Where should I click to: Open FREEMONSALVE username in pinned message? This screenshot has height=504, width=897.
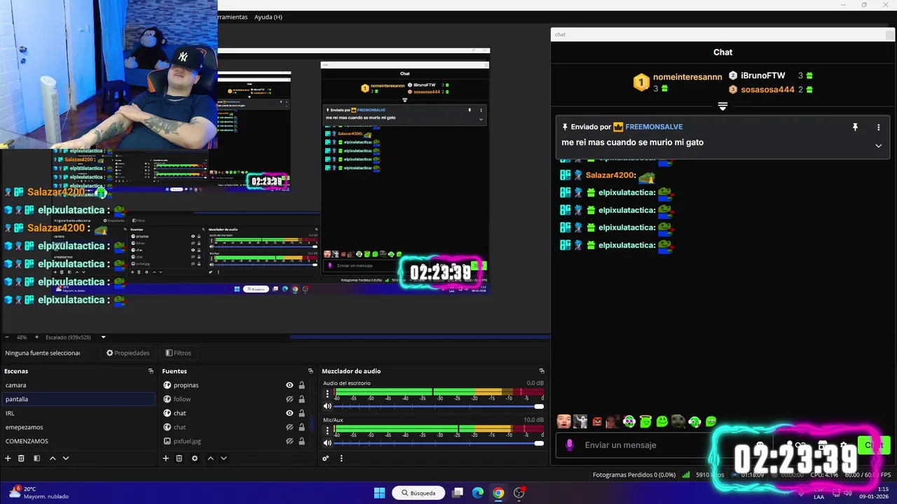pyautogui.click(x=653, y=127)
